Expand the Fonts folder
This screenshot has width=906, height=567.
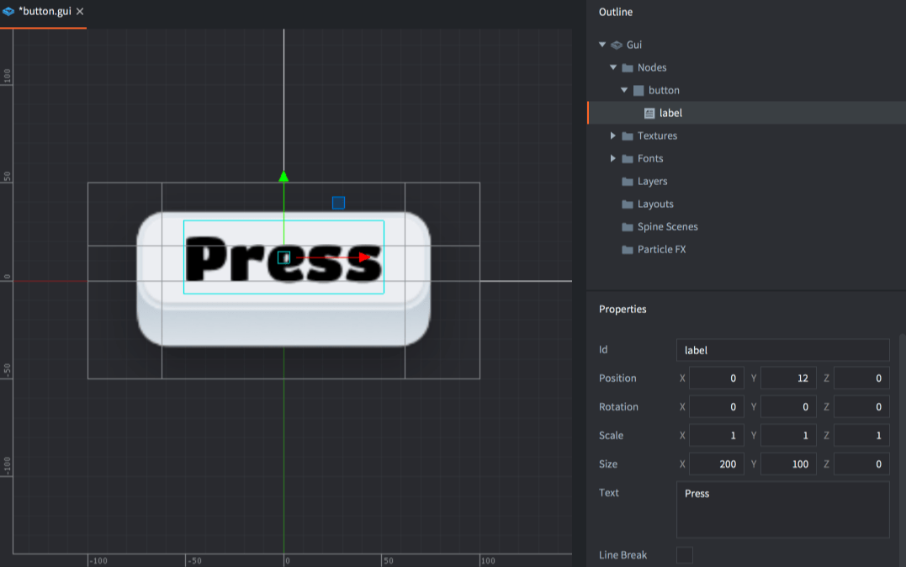(613, 158)
